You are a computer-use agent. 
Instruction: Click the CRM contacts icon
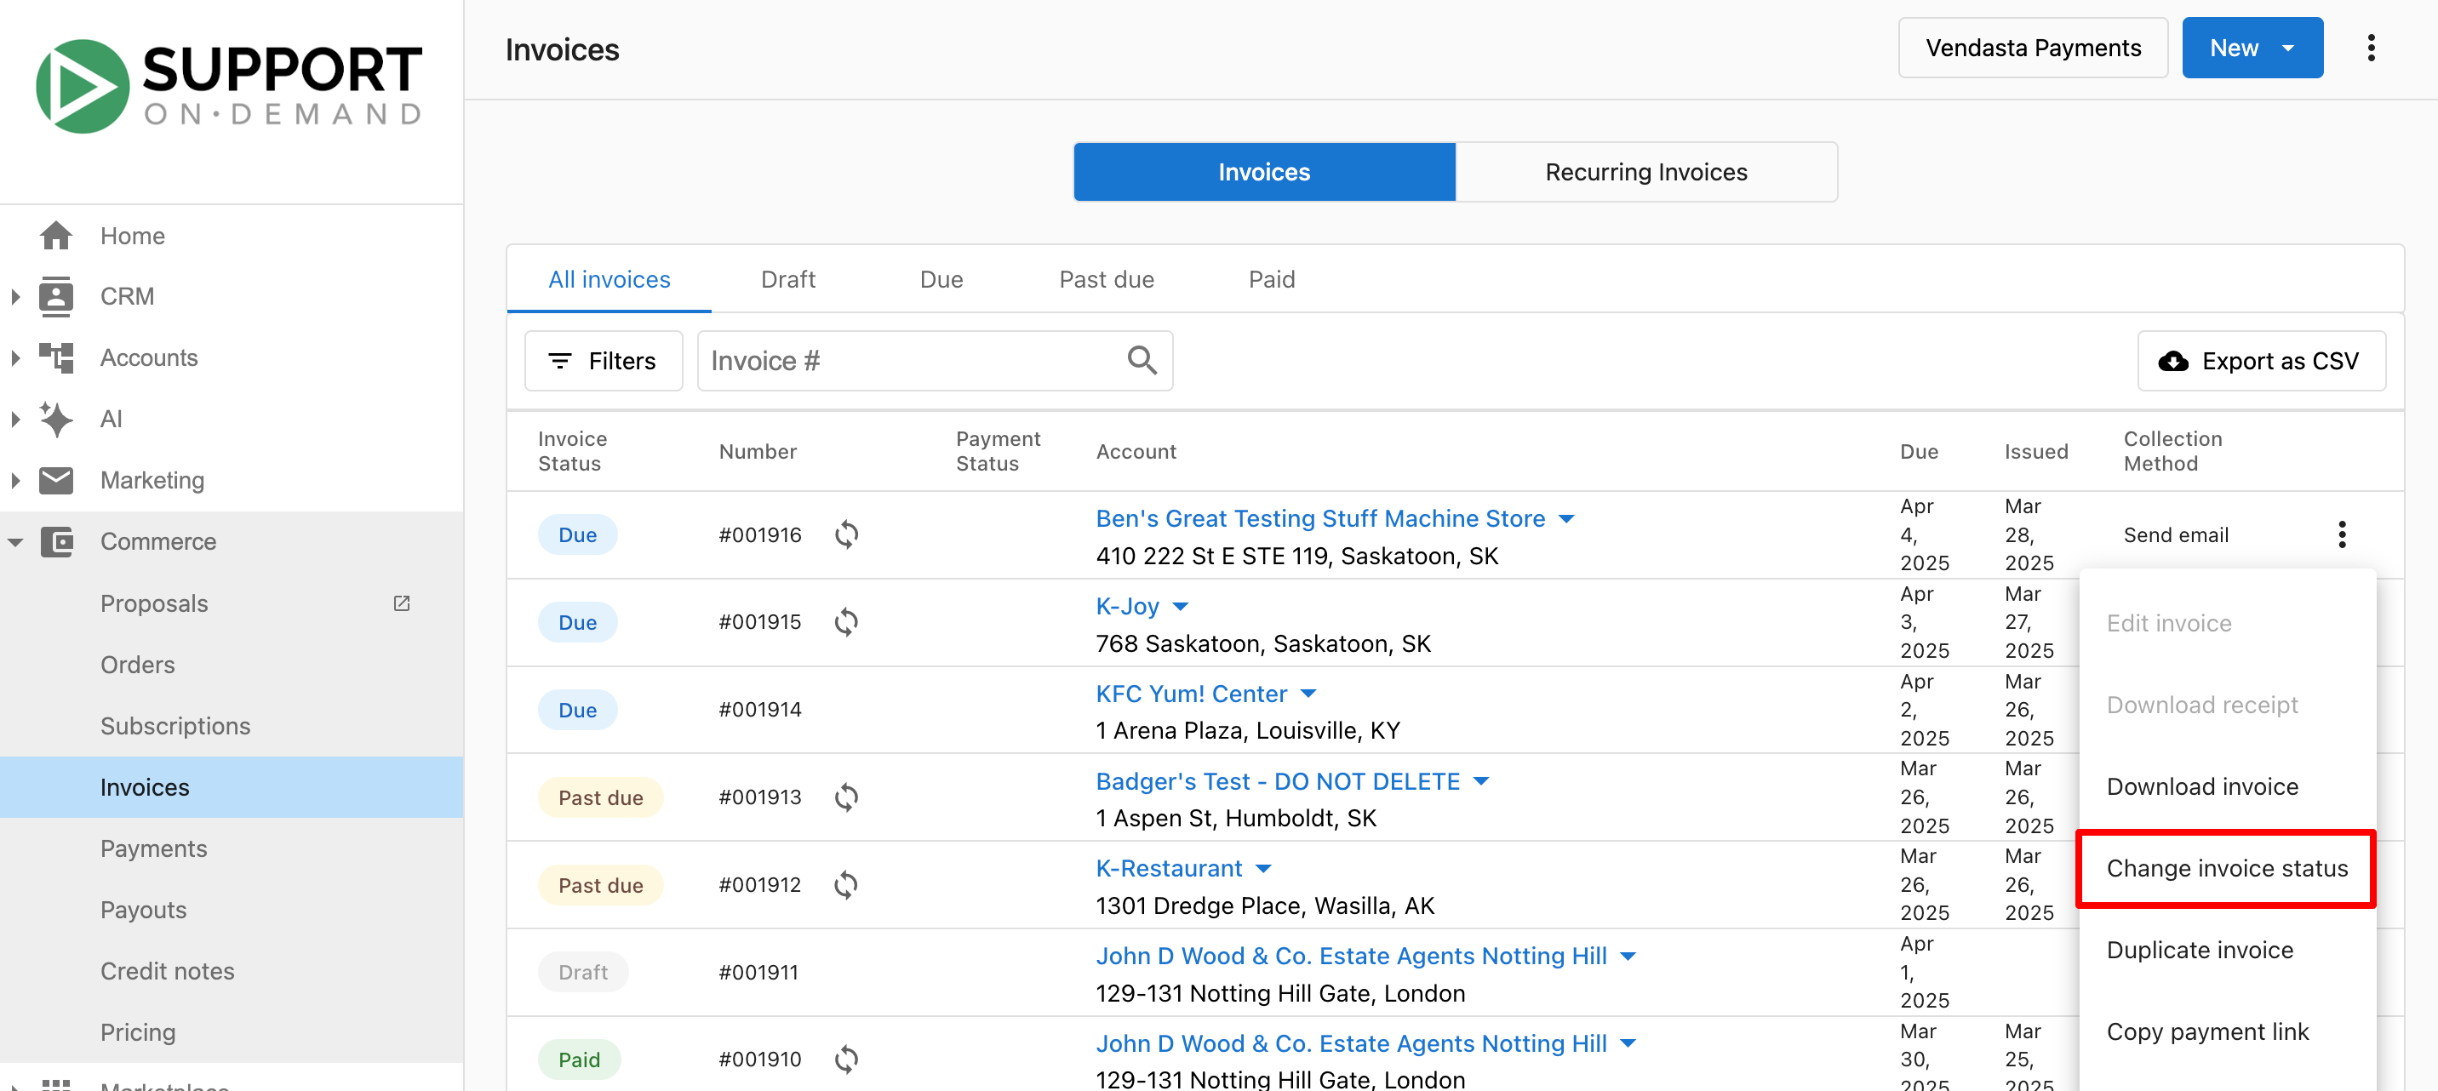click(x=56, y=296)
